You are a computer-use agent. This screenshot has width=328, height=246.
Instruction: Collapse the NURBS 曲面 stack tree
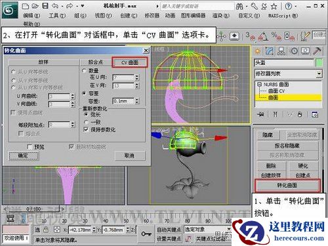click(x=259, y=84)
